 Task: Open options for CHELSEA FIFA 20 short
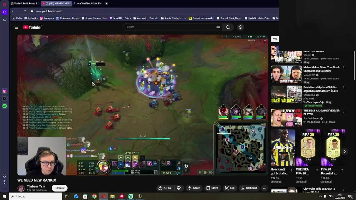coord(317,171)
